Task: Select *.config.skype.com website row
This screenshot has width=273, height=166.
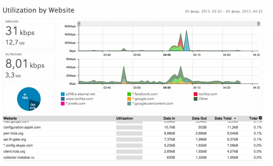Action: pyautogui.click(x=132, y=145)
